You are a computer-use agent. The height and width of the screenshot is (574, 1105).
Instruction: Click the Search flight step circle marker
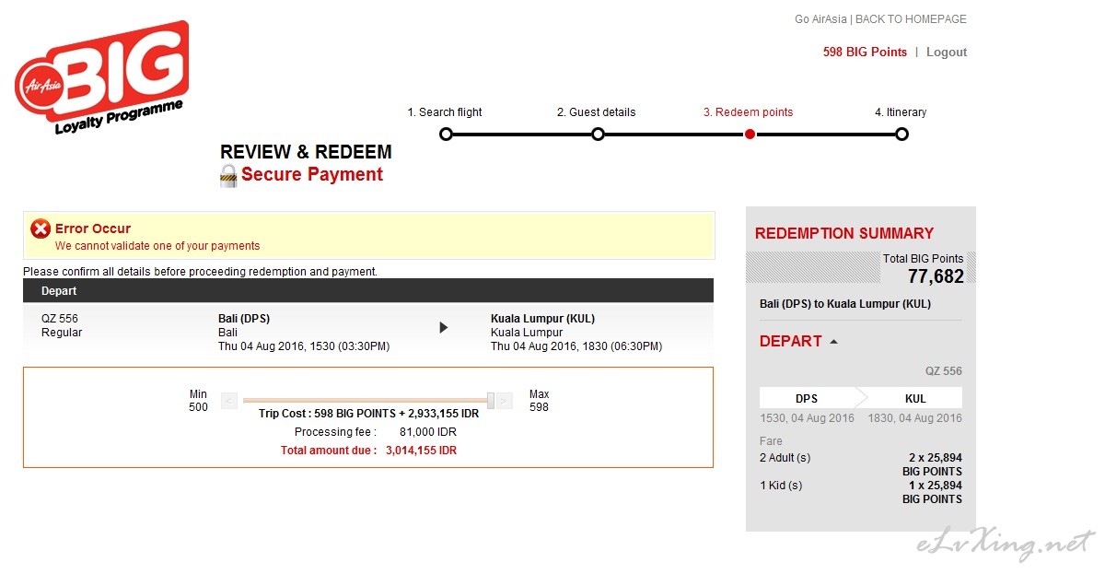coord(447,135)
